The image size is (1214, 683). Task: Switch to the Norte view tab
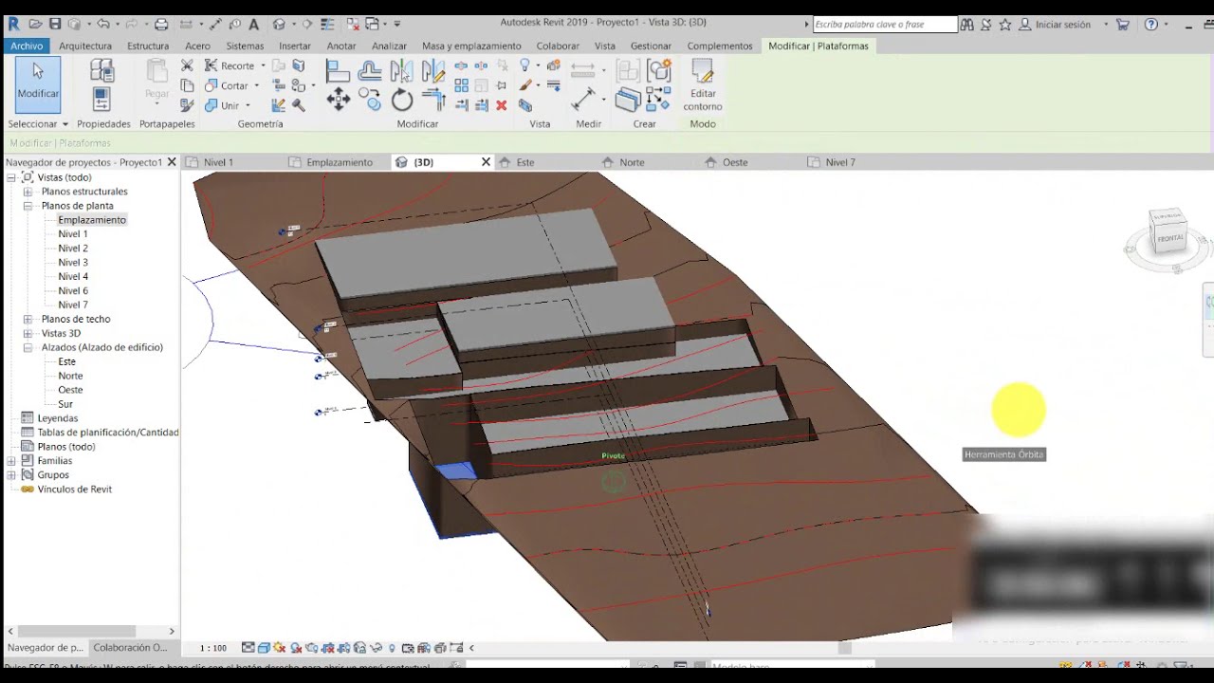[632, 162]
